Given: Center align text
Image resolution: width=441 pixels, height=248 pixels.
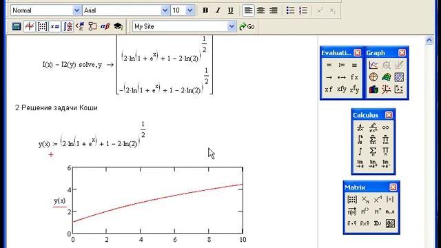Looking at the screenshot, I should point(260,11).
